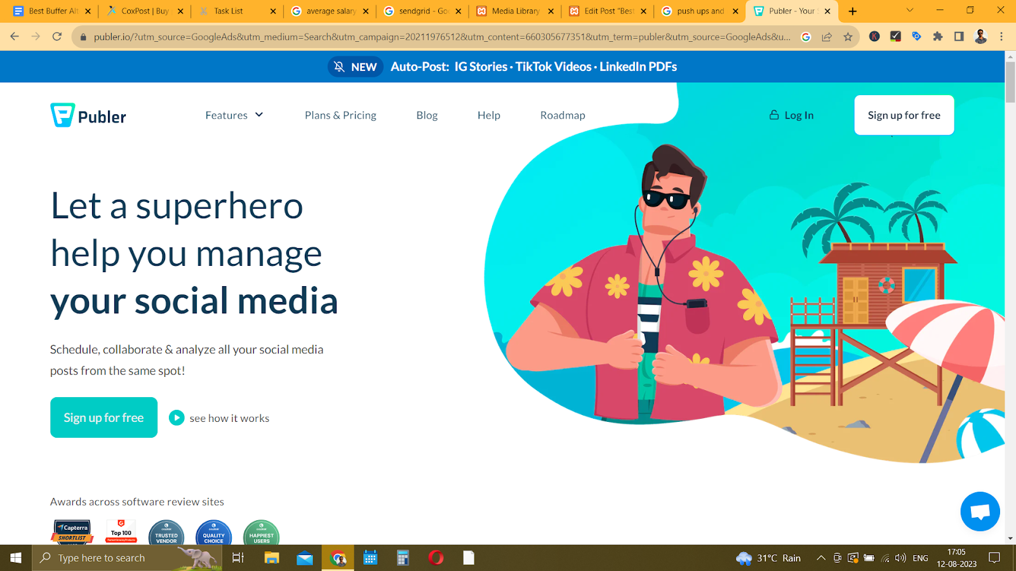Click the Google icon in the address bar
Image resolution: width=1016 pixels, height=571 pixels.
pos(806,37)
